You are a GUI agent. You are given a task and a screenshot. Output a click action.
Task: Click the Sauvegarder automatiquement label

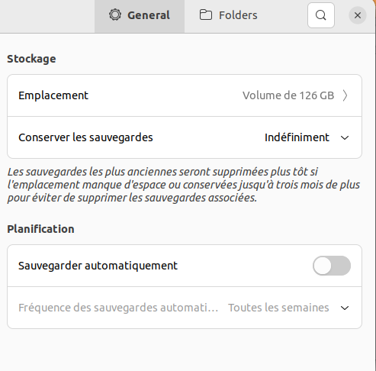click(98, 266)
